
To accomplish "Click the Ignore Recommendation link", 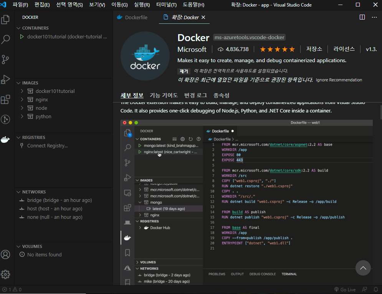I will pyautogui.click(x=339, y=80).
